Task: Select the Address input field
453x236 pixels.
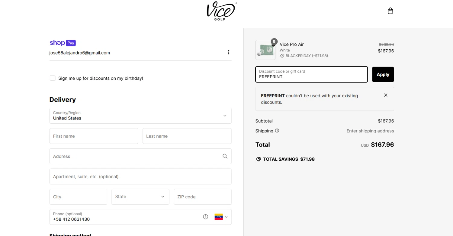Action: pos(136,156)
